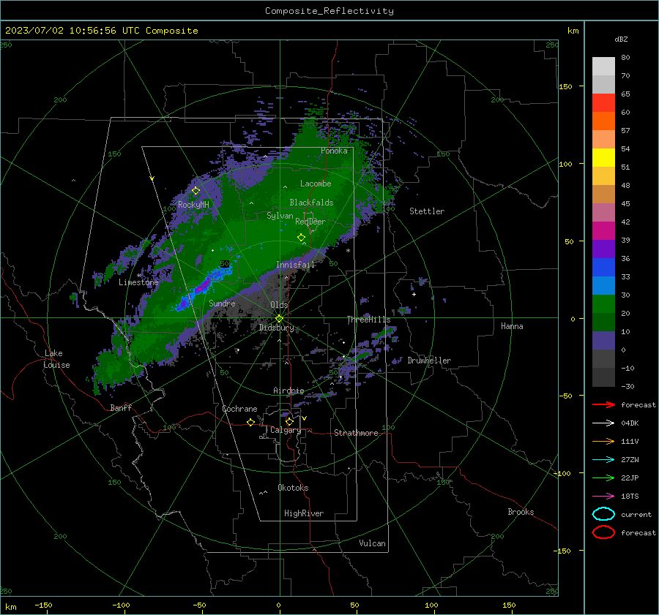Click the dBZ legend heading
The width and height of the screenshot is (659, 615).
621,39
